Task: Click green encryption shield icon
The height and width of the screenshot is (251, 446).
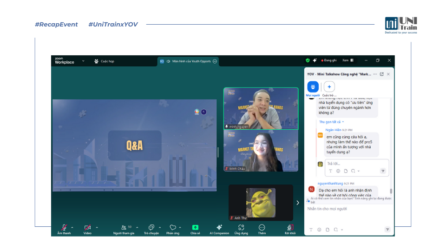Action: click(308, 60)
